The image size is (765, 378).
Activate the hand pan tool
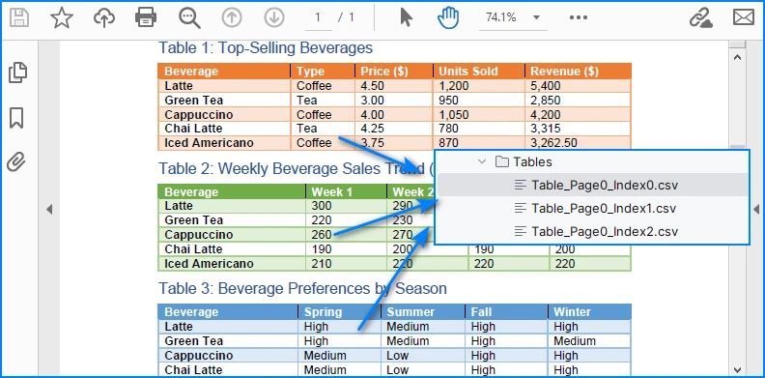(448, 18)
